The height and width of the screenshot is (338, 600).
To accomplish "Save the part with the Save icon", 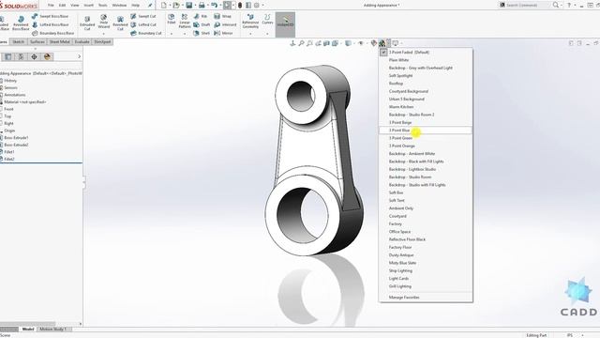I will click(189, 6).
